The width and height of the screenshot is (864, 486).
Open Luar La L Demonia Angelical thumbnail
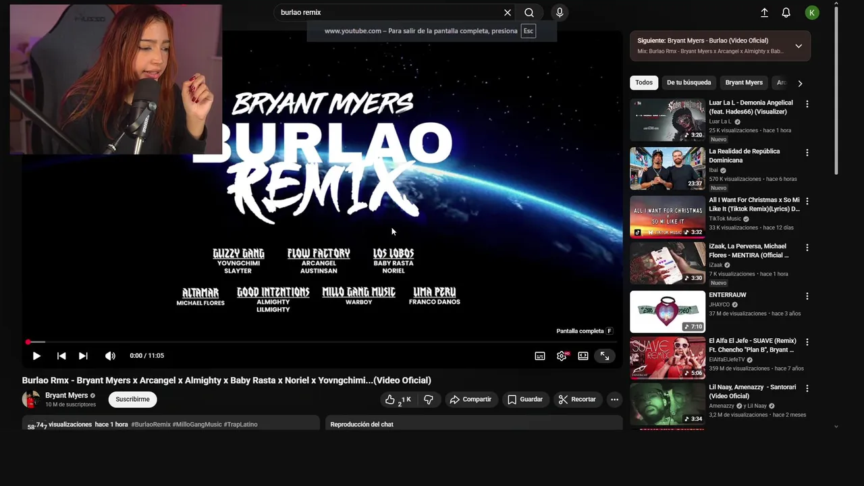(x=668, y=120)
